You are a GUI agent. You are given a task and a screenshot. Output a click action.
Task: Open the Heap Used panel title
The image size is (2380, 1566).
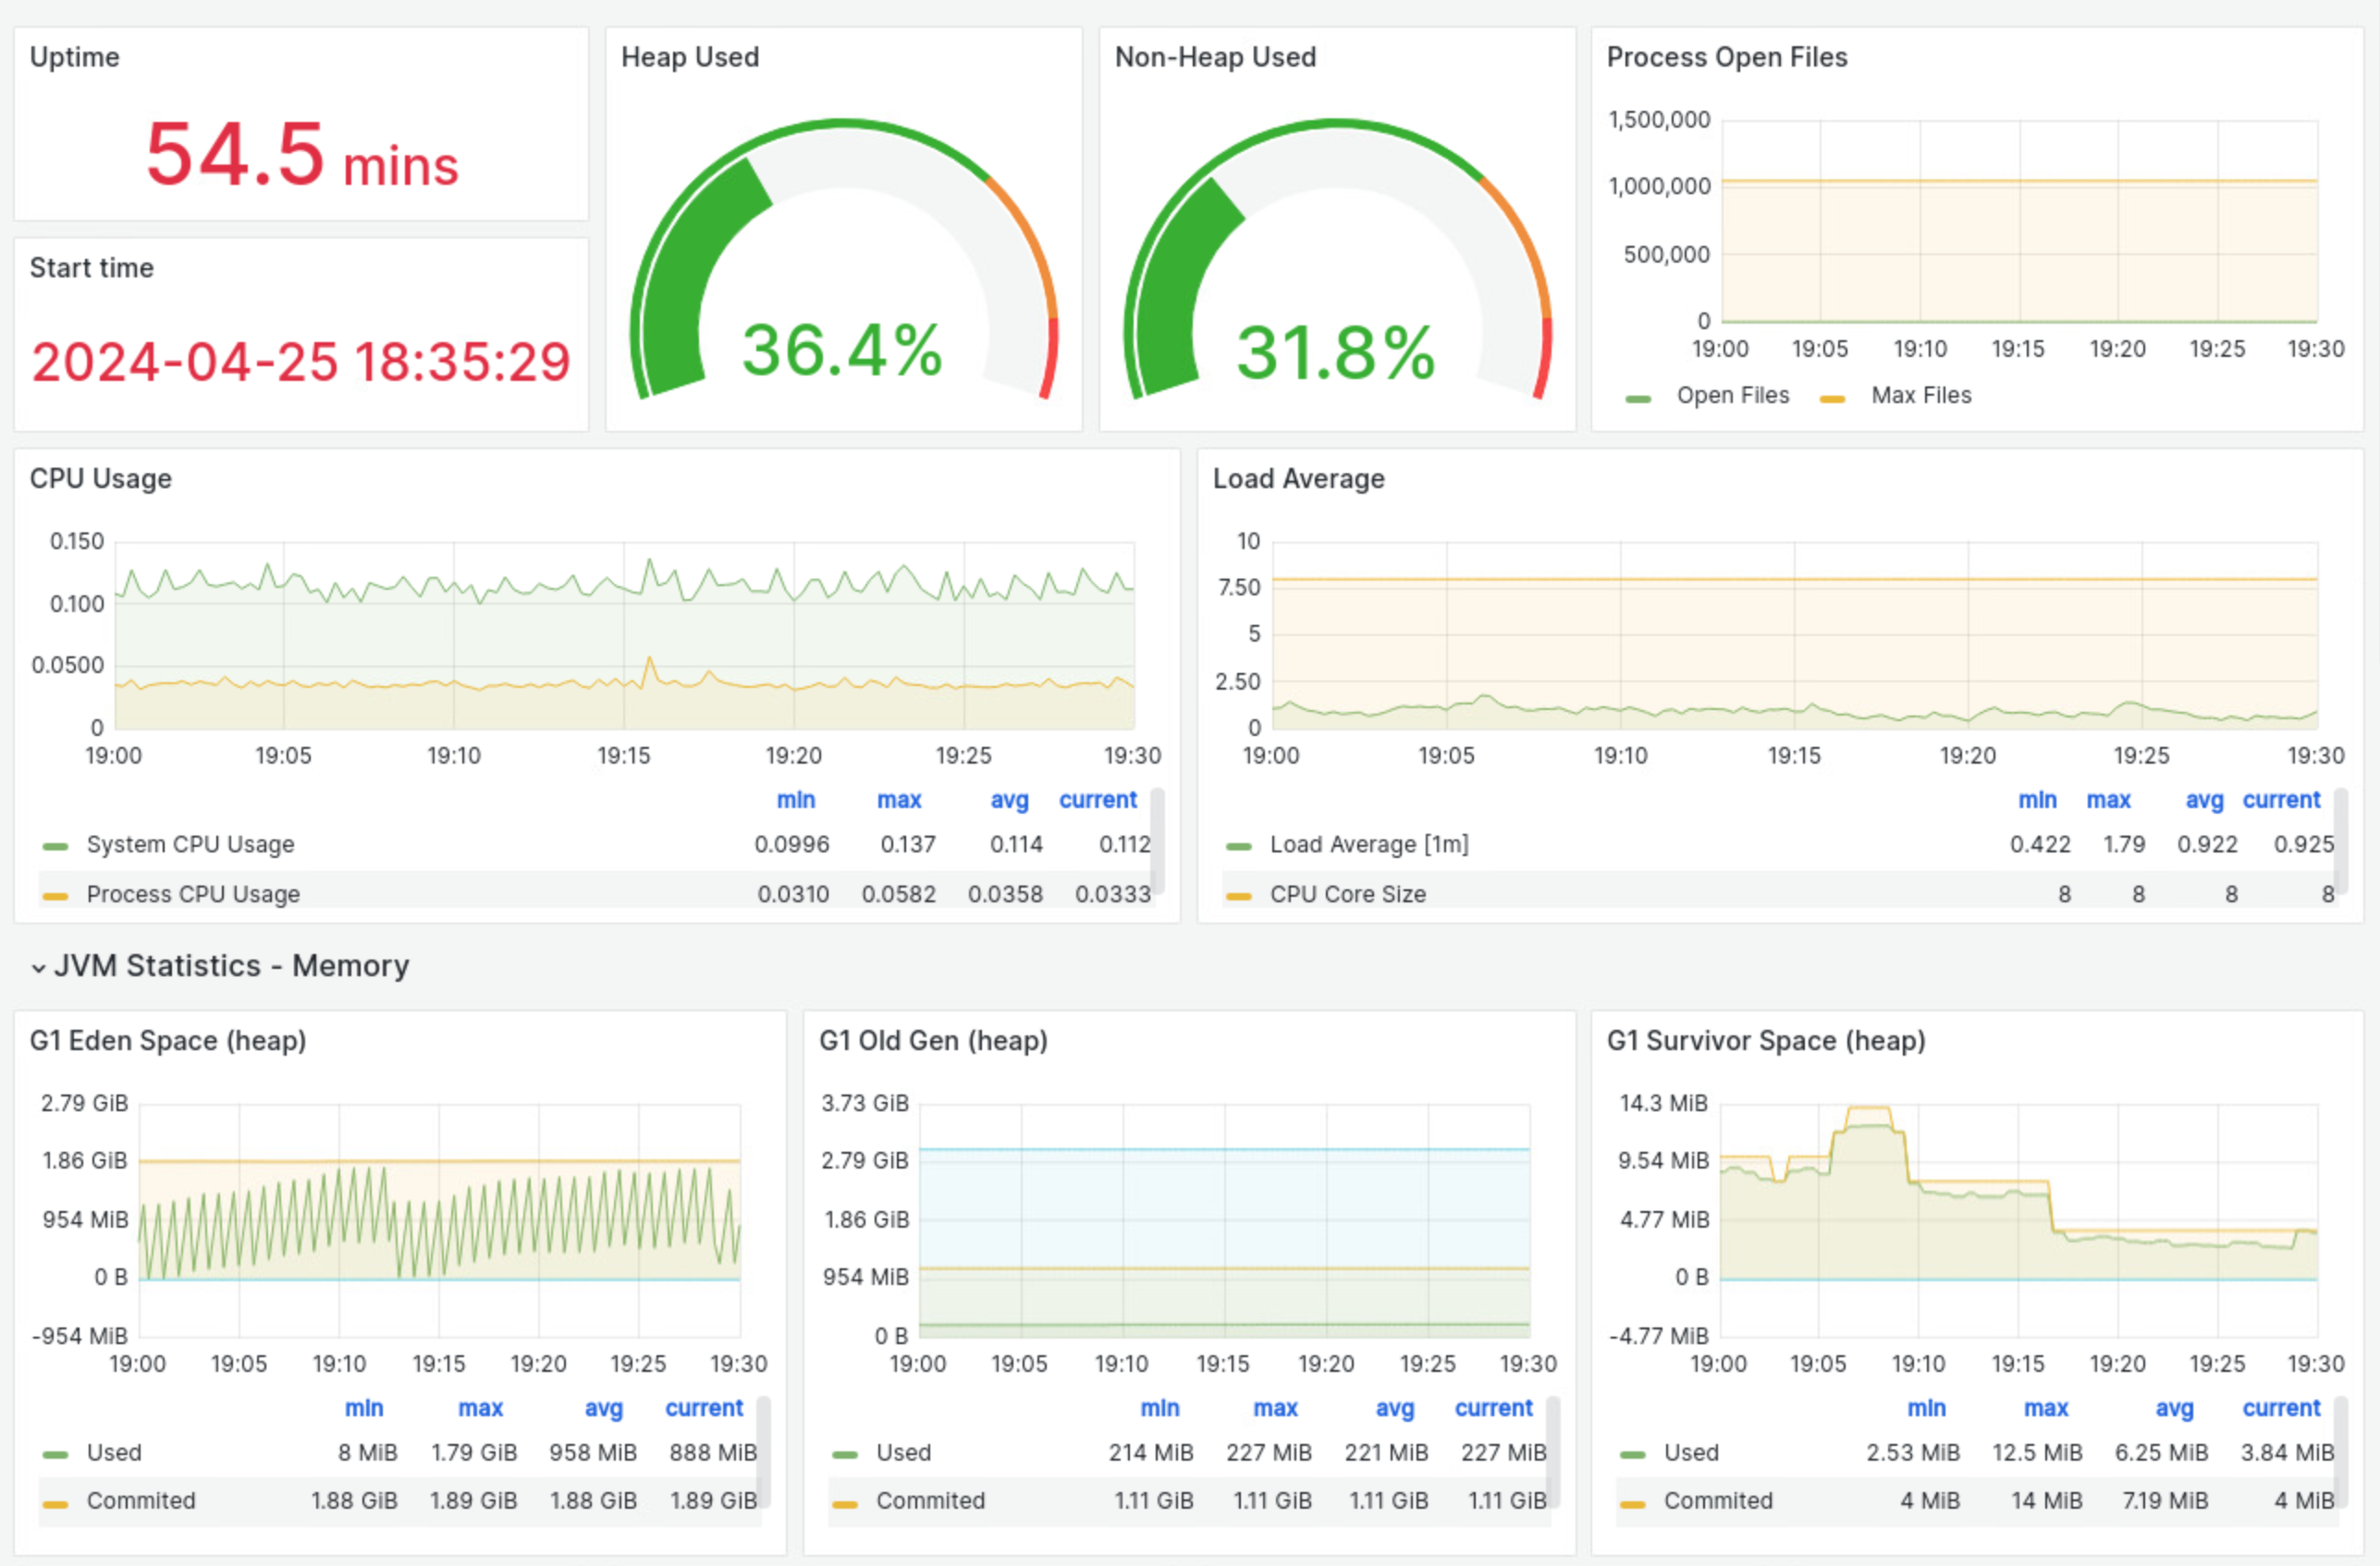pos(690,57)
